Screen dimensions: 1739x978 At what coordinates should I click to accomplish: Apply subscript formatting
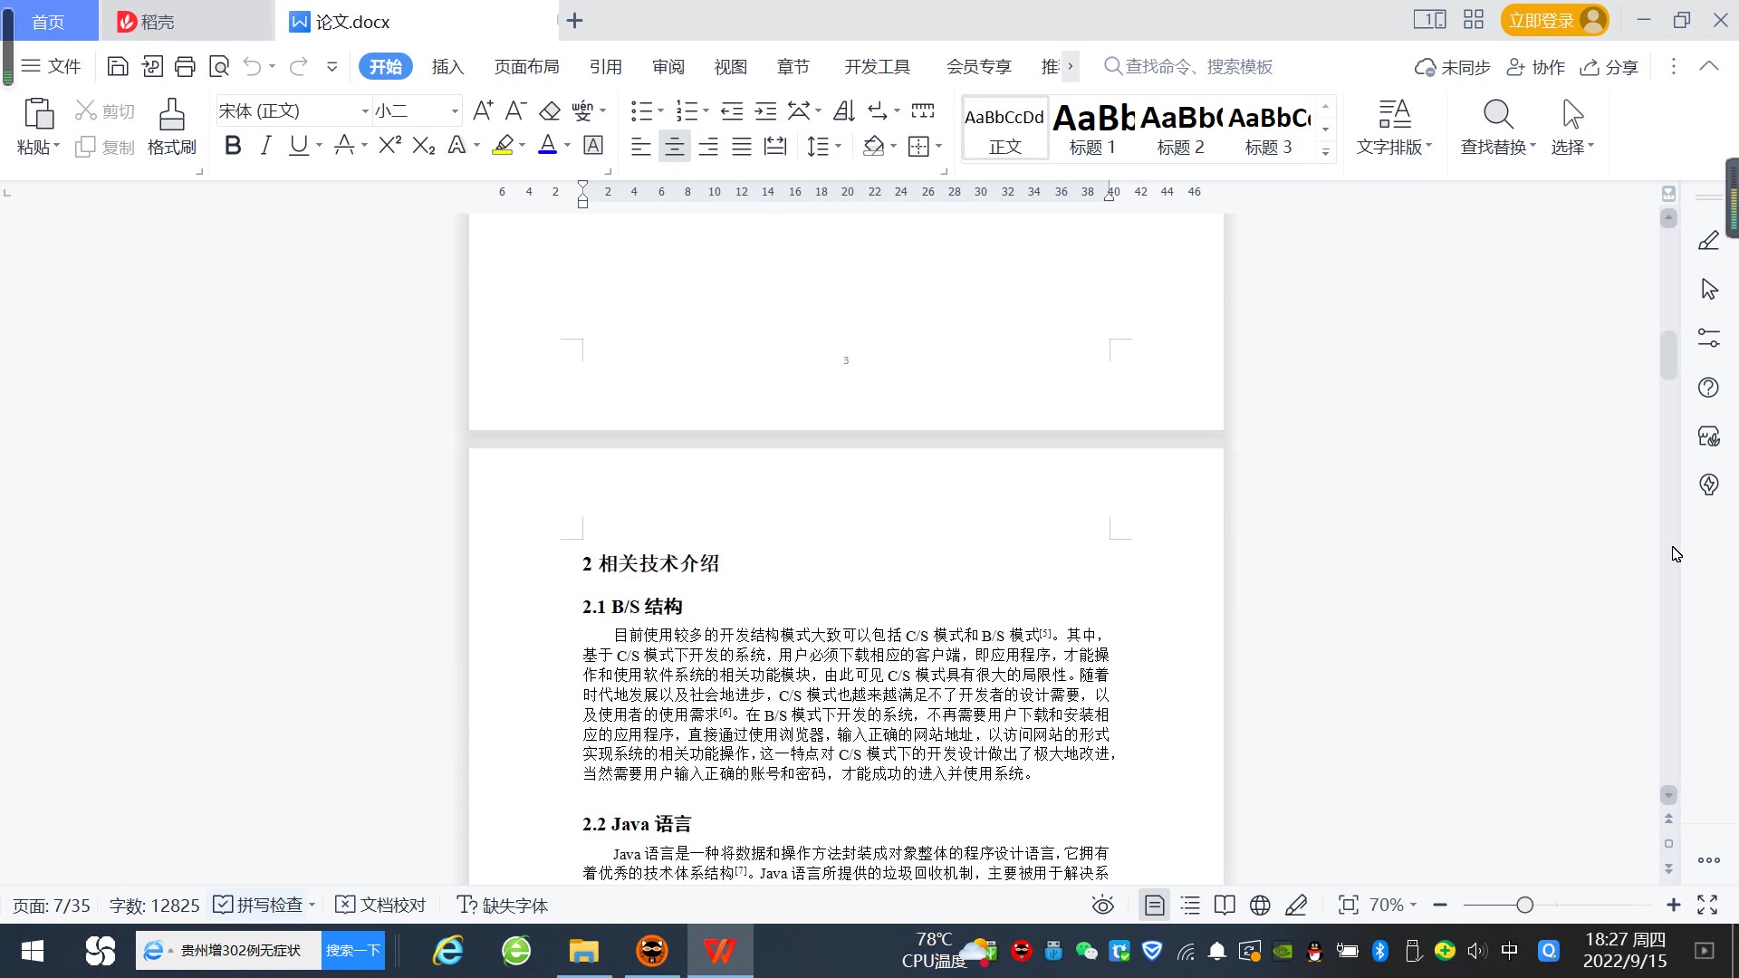[424, 146]
